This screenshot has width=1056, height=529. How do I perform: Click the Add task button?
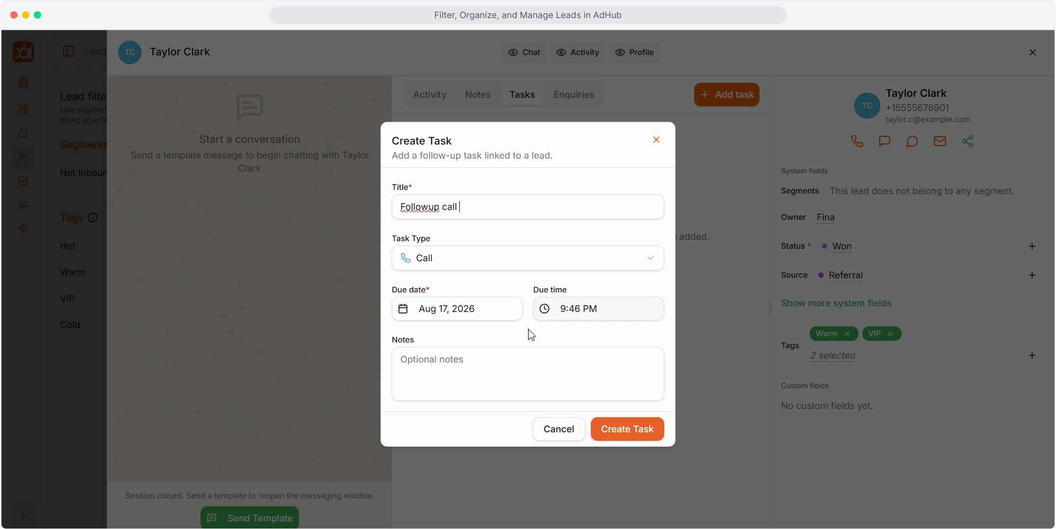point(727,95)
